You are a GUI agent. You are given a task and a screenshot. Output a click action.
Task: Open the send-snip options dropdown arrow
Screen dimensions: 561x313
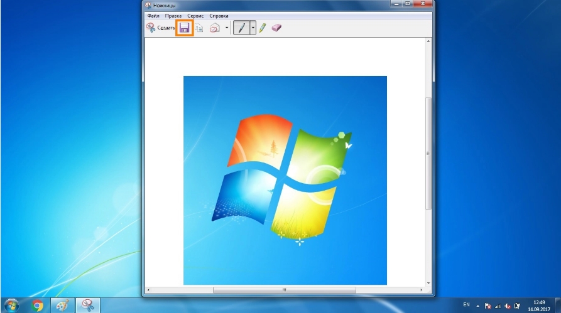click(x=227, y=28)
